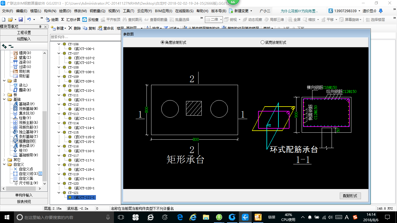Select 自定义点 in navigation tree
Image resolution: width=397 pixels, height=223 pixels.
click(23, 169)
